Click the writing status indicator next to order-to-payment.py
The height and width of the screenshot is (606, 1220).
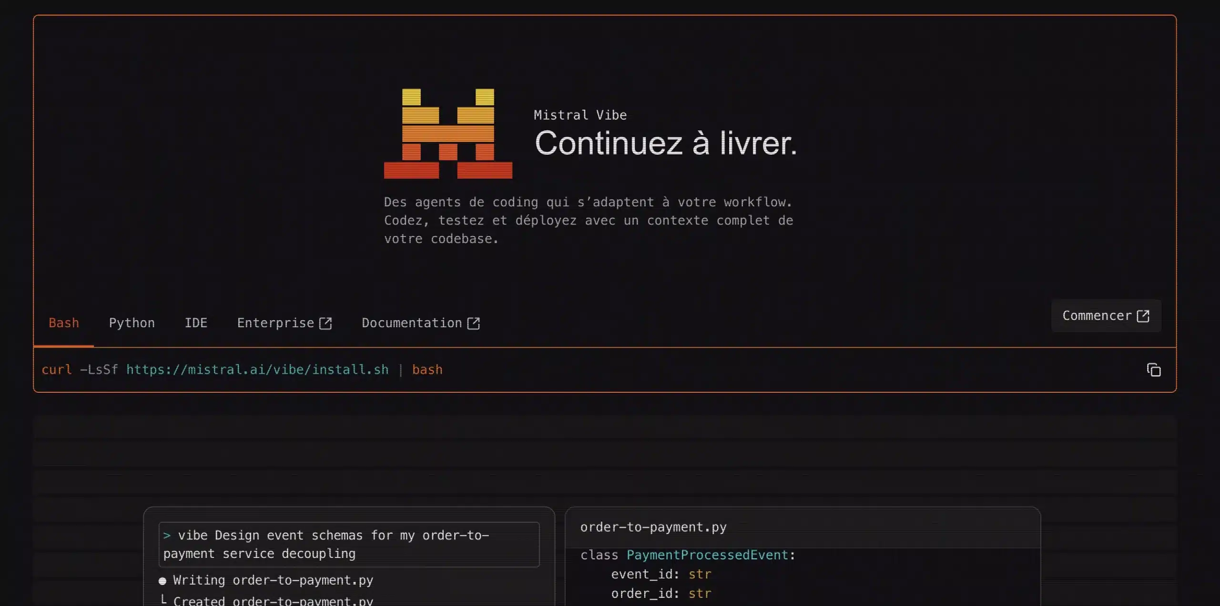tap(163, 580)
